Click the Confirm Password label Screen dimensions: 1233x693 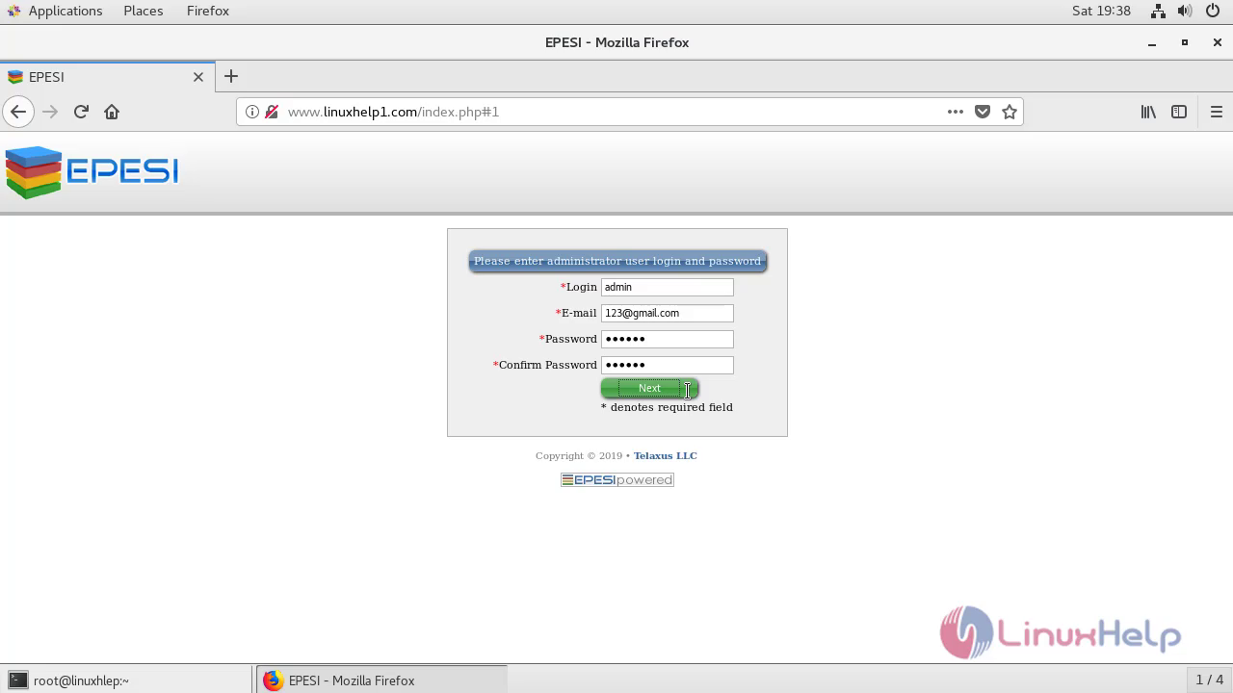tap(545, 365)
